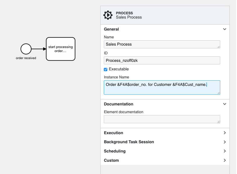Click the 'Instance Name' field label
Viewport: 237px width, 174px height.
pos(116,77)
